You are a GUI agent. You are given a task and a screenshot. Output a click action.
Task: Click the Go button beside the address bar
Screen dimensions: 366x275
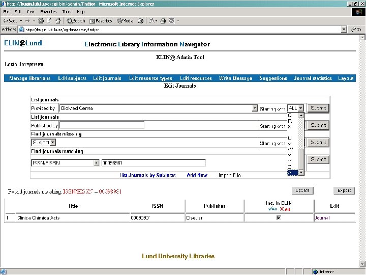(356, 30)
